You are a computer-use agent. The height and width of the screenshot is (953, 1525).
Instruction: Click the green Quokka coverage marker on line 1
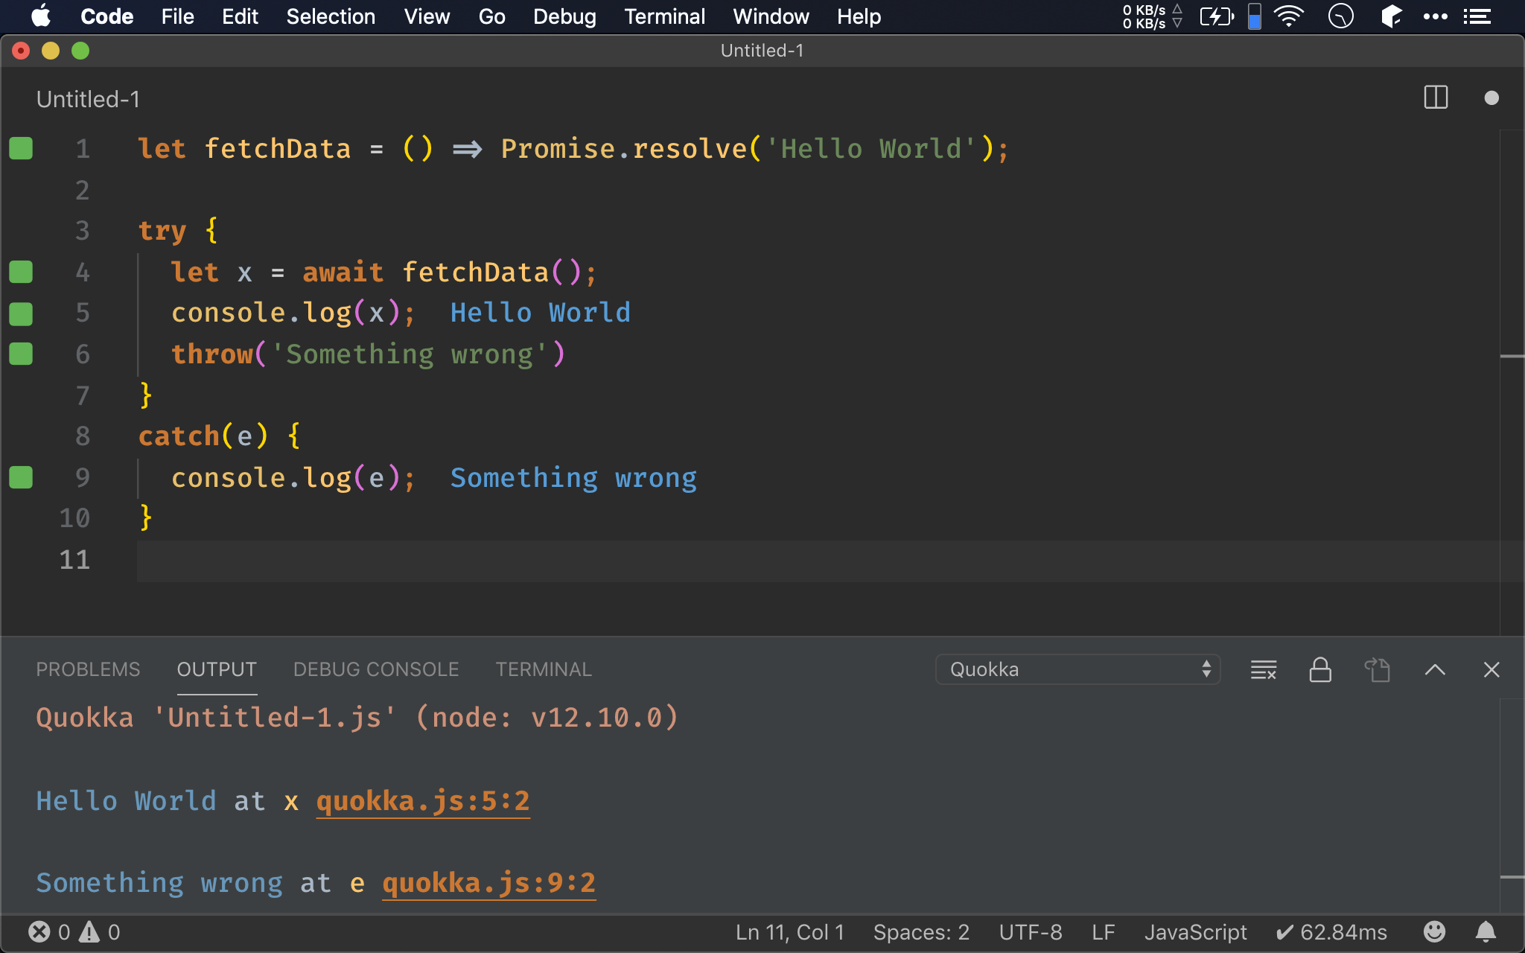(x=21, y=148)
